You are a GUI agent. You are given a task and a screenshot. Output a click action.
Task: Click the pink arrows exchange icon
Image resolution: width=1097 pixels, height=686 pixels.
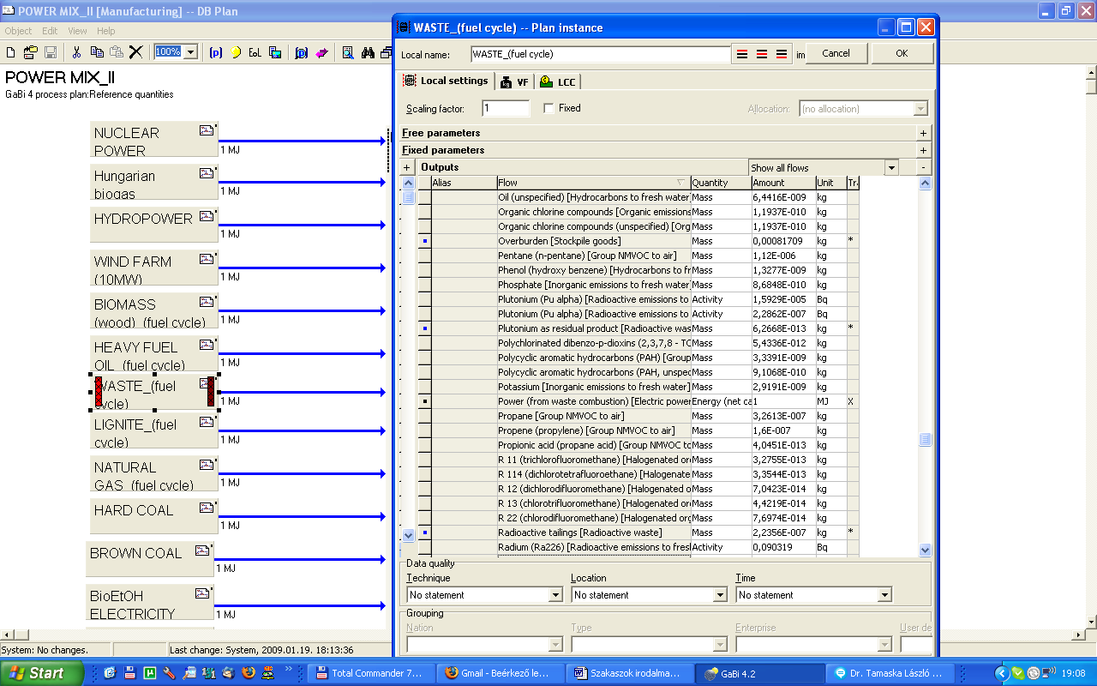pos(321,52)
